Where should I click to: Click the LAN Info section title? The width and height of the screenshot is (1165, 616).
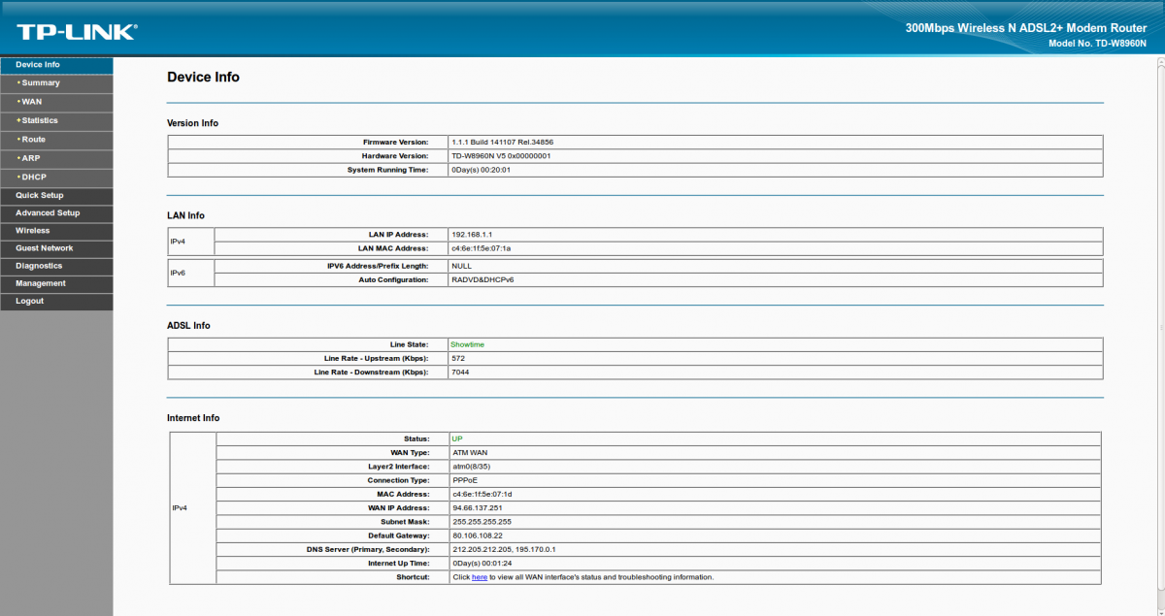(x=185, y=215)
